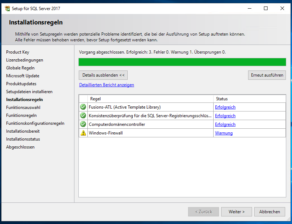
Task: Click the Status column header
Action: tap(249, 99)
